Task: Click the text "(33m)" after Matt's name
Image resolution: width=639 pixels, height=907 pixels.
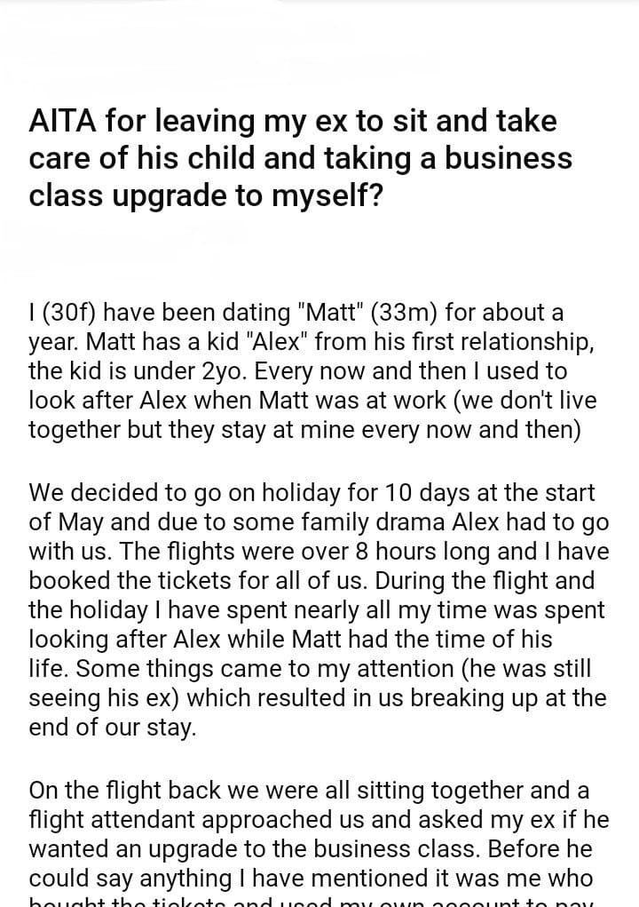Action: [x=404, y=313]
